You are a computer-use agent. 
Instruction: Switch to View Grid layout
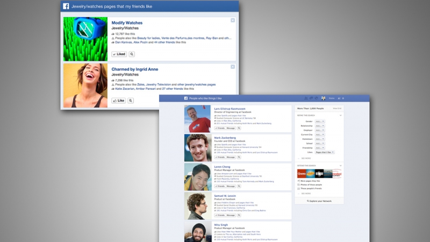coord(337,109)
